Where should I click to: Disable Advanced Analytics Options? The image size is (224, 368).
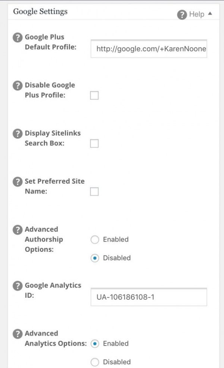coord(95,362)
